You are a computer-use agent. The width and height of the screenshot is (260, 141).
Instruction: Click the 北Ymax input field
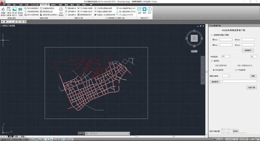pos(248,45)
